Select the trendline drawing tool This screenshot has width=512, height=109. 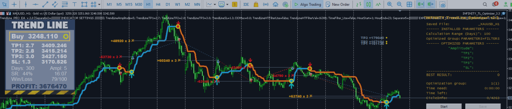45,5
